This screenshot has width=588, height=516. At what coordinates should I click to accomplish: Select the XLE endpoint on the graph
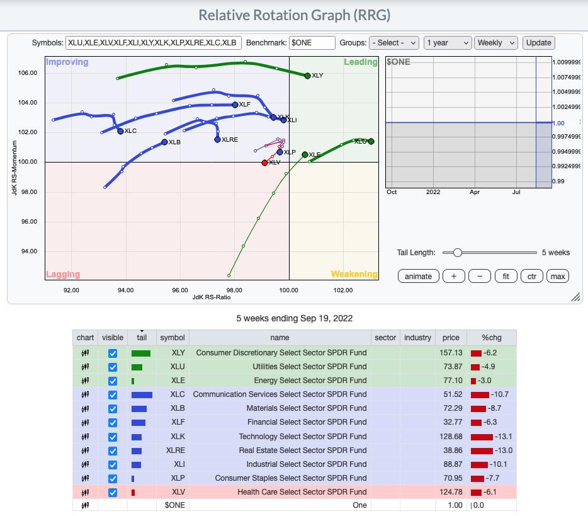click(x=305, y=154)
